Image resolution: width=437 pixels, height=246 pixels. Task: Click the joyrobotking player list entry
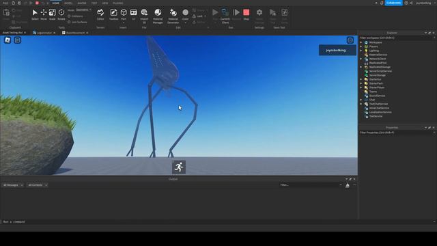pos(337,50)
